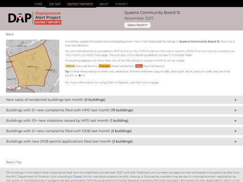
Task: Open the HPD building info link
Action: tap(126, 51)
